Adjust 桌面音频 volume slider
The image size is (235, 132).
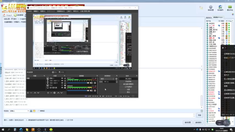click(x=78, y=90)
